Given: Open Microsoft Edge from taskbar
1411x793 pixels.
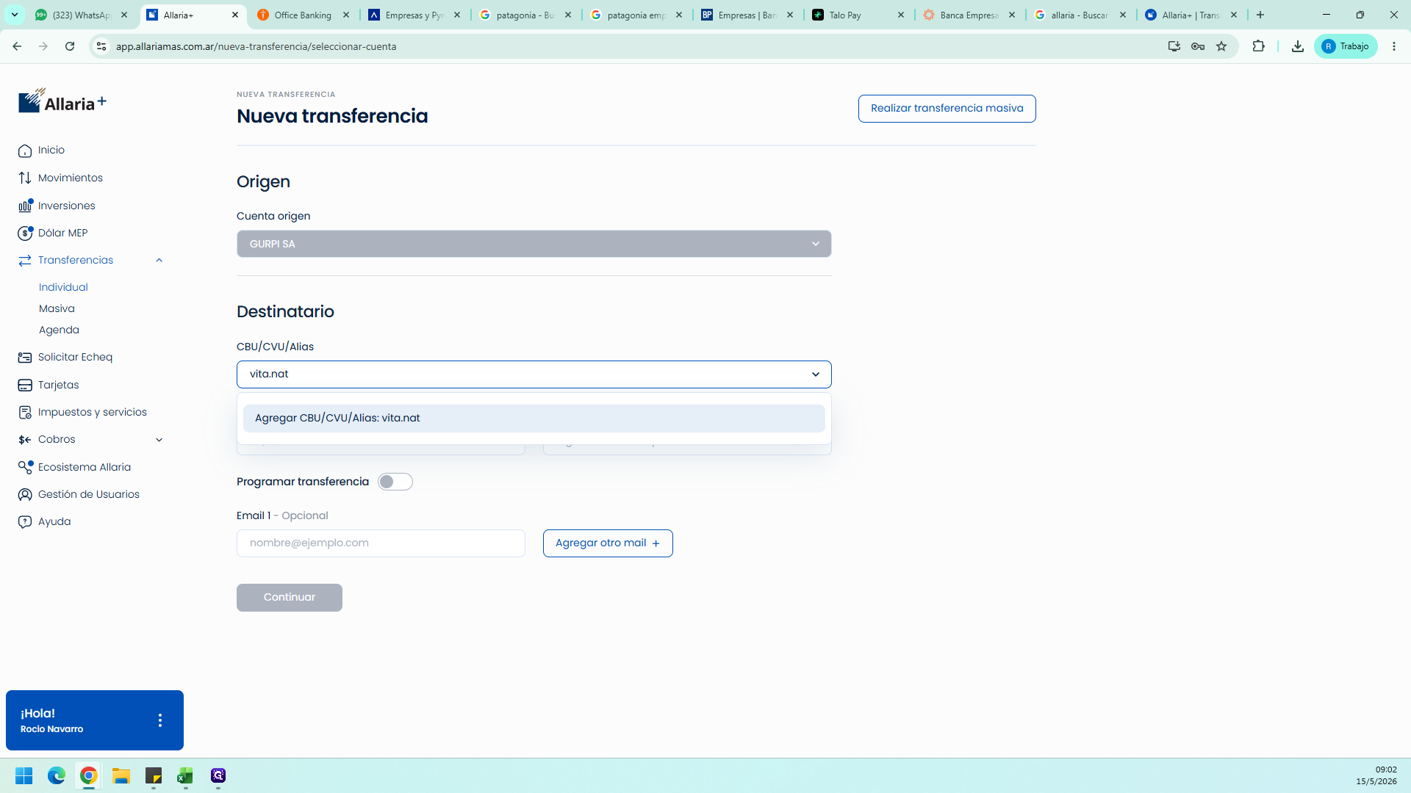Looking at the screenshot, I should click(57, 775).
